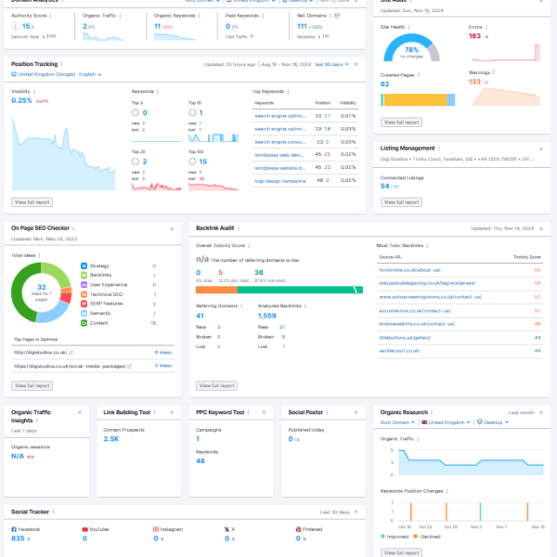This screenshot has height=557, width=557.
Task: Click the Errors count 163
Action: click(x=474, y=36)
